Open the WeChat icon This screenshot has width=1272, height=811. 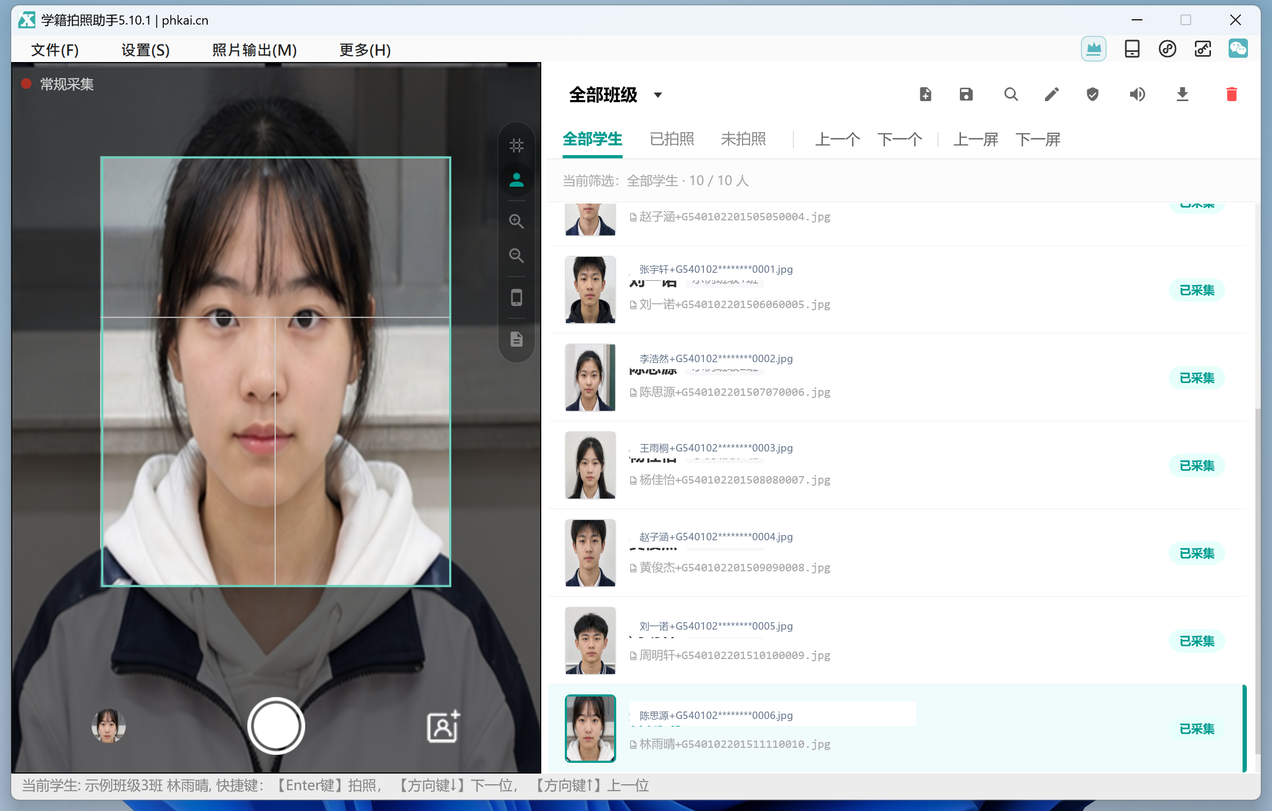click(x=1238, y=49)
